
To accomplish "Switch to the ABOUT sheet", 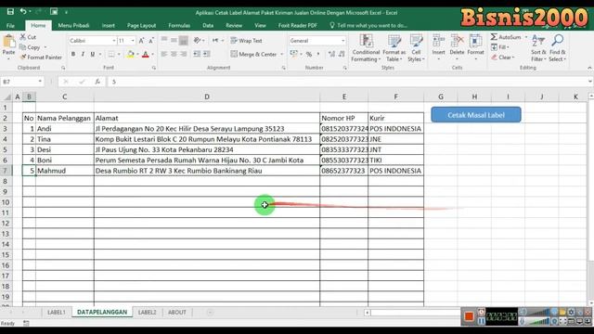I will click(x=177, y=312).
